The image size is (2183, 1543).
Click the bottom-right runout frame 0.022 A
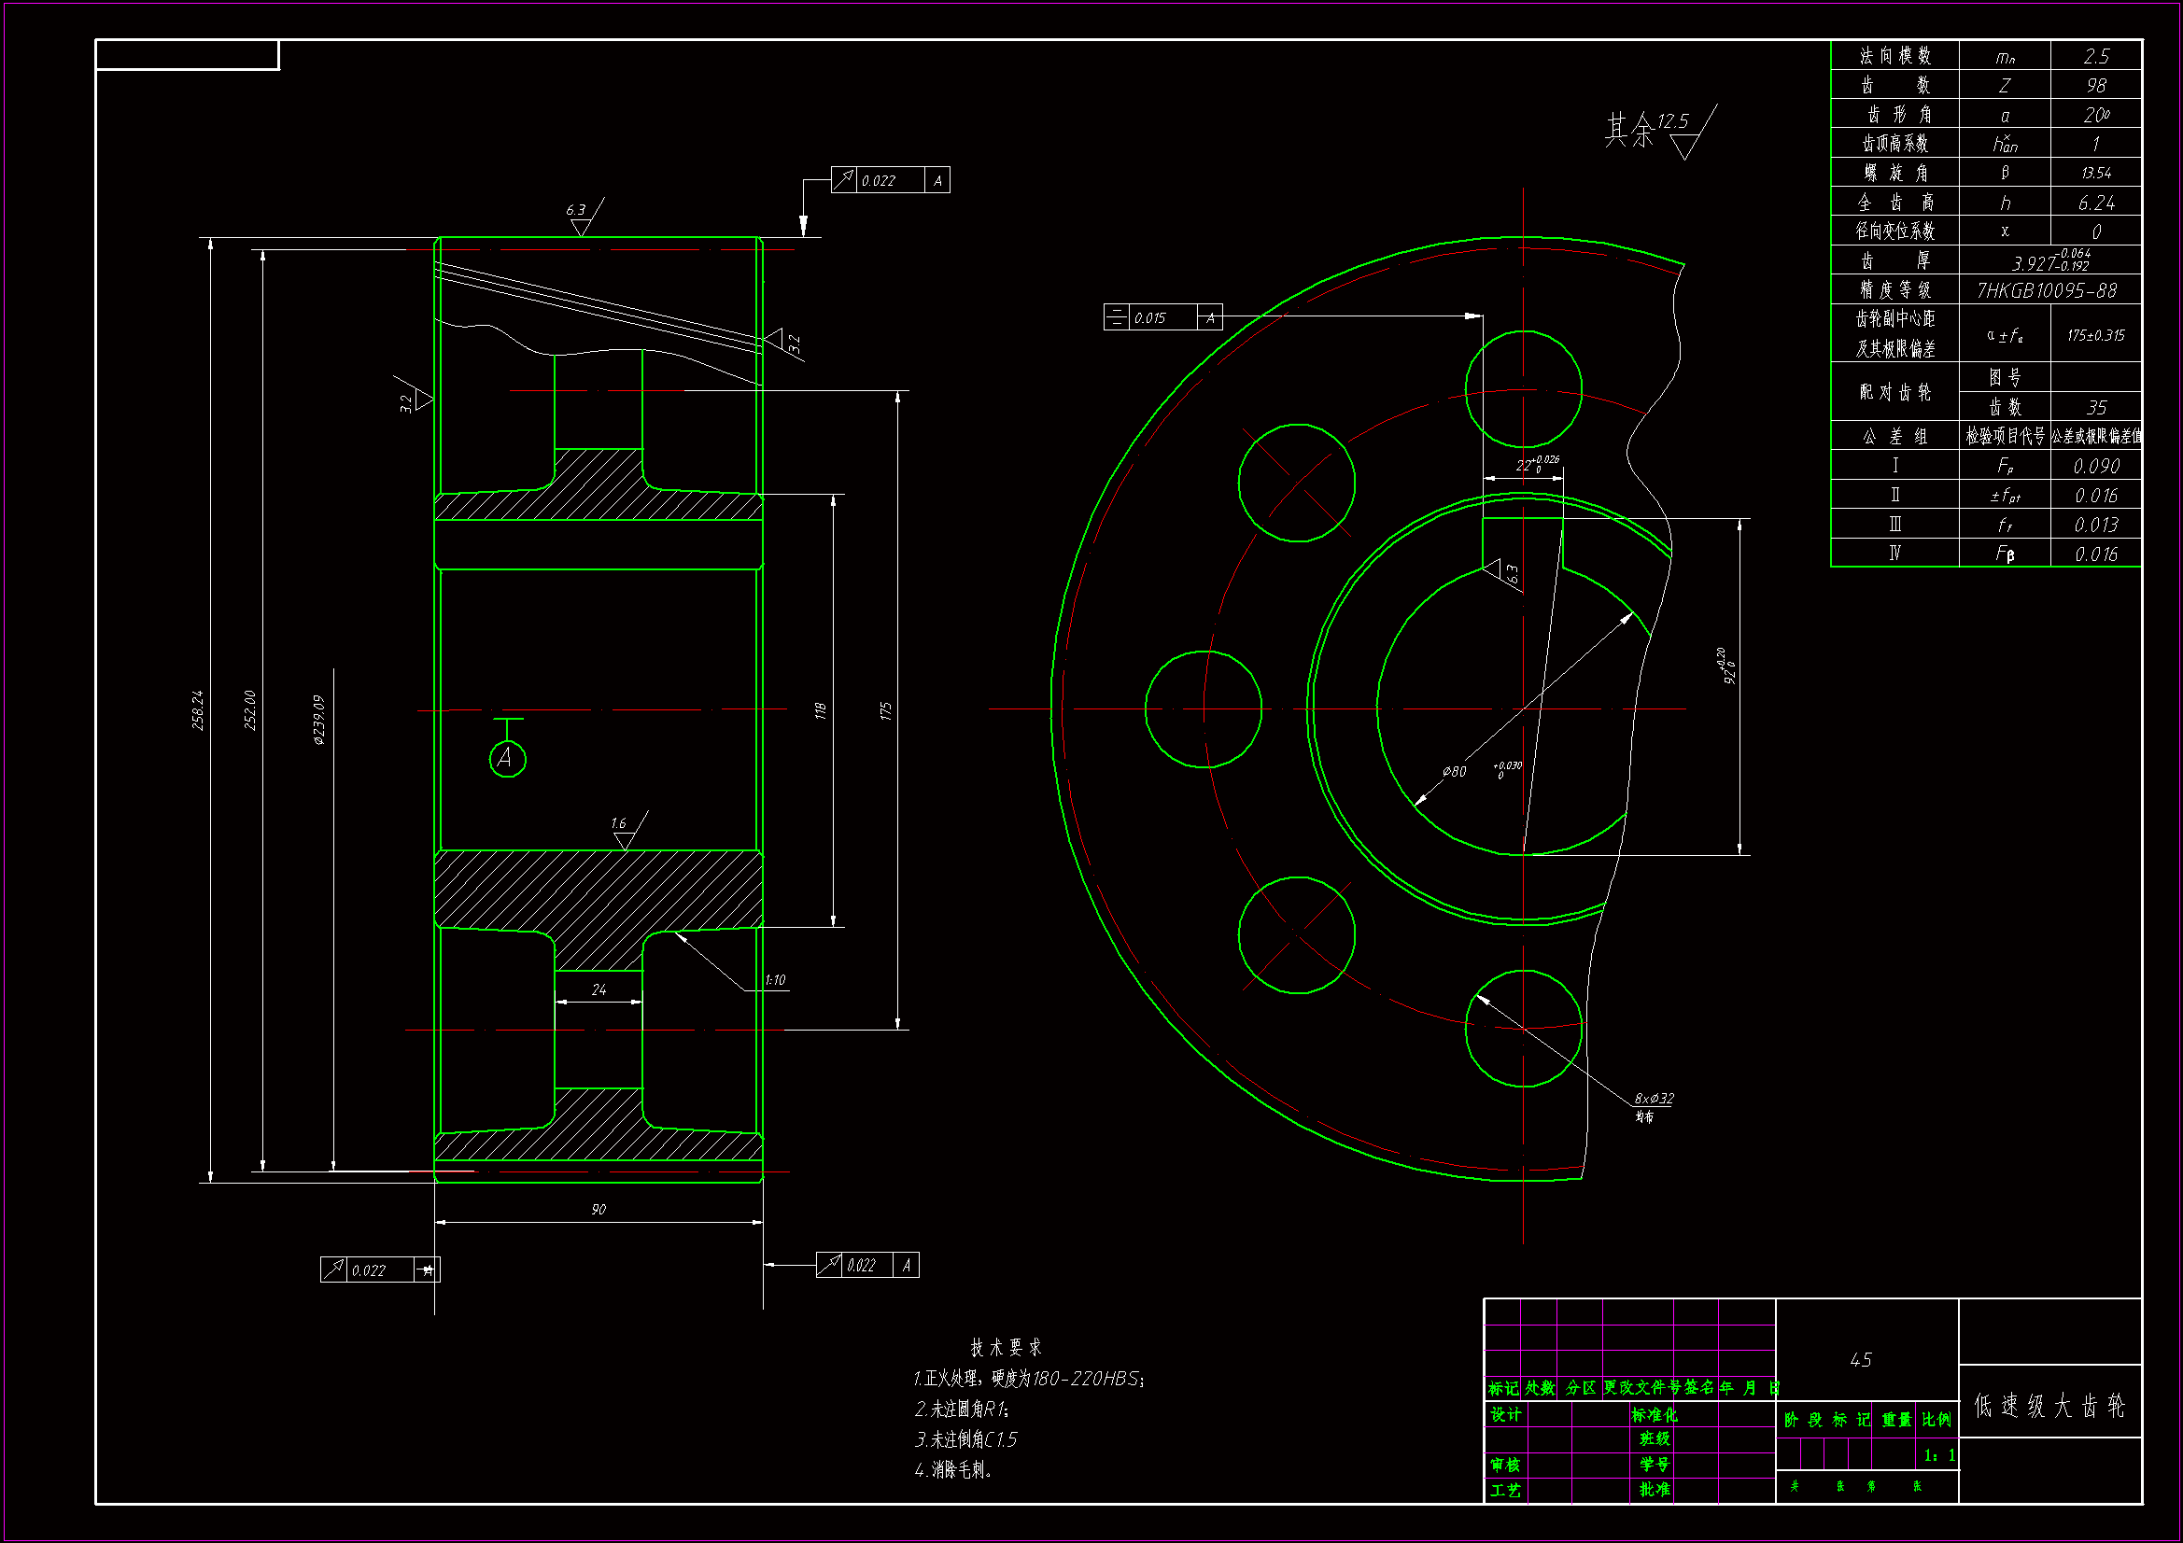[866, 1265]
